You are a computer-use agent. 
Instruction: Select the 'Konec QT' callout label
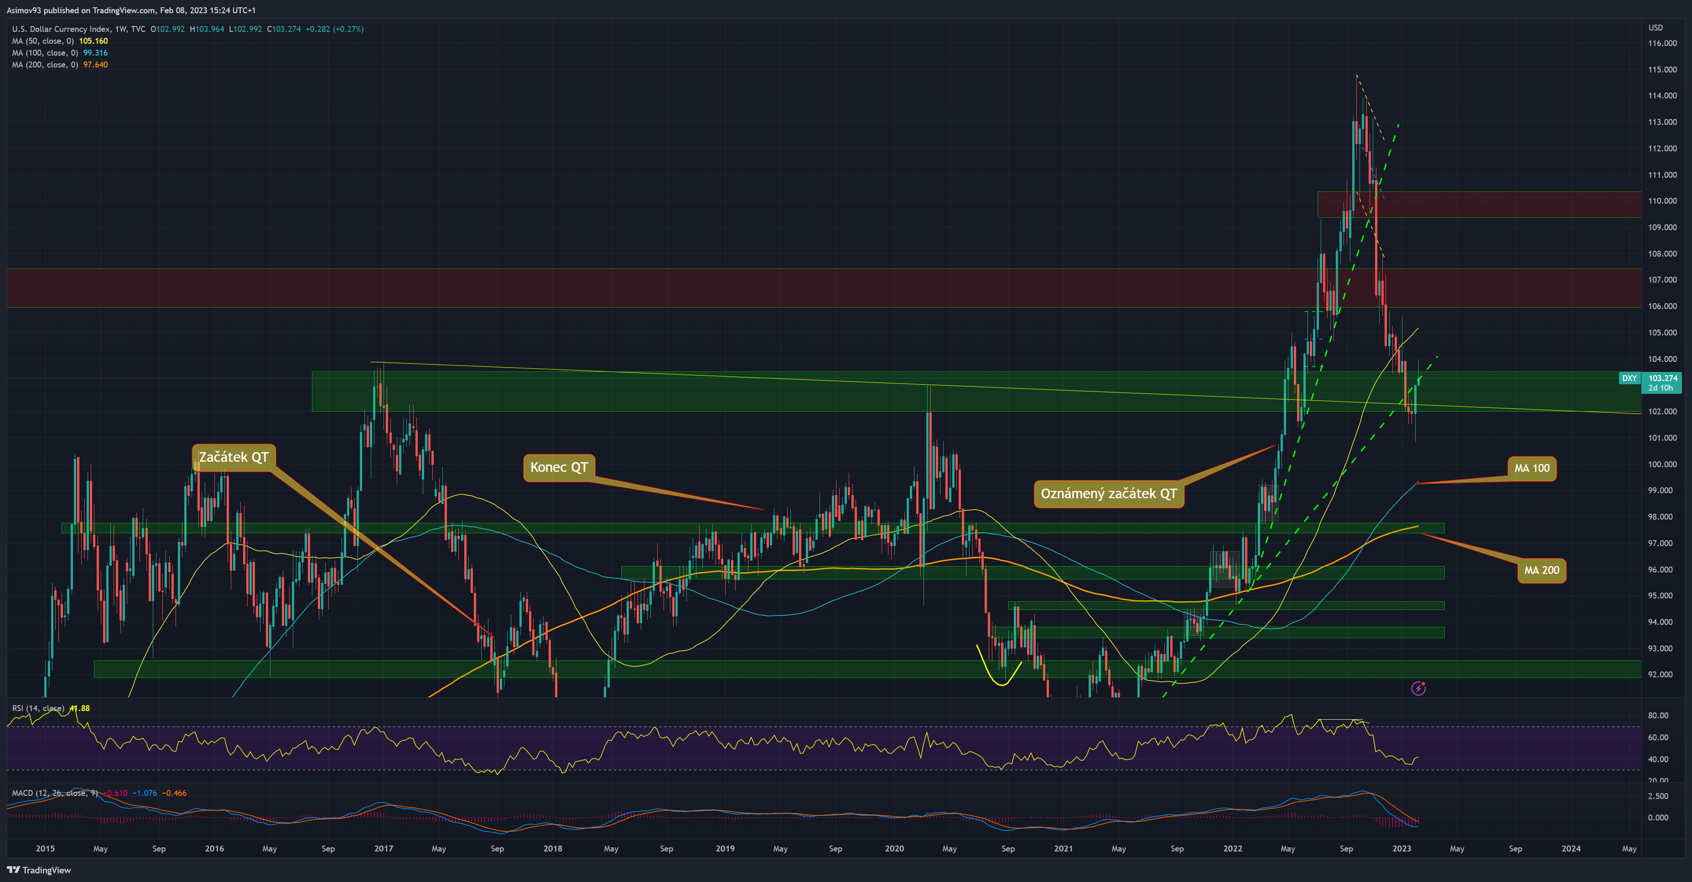click(559, 467)
